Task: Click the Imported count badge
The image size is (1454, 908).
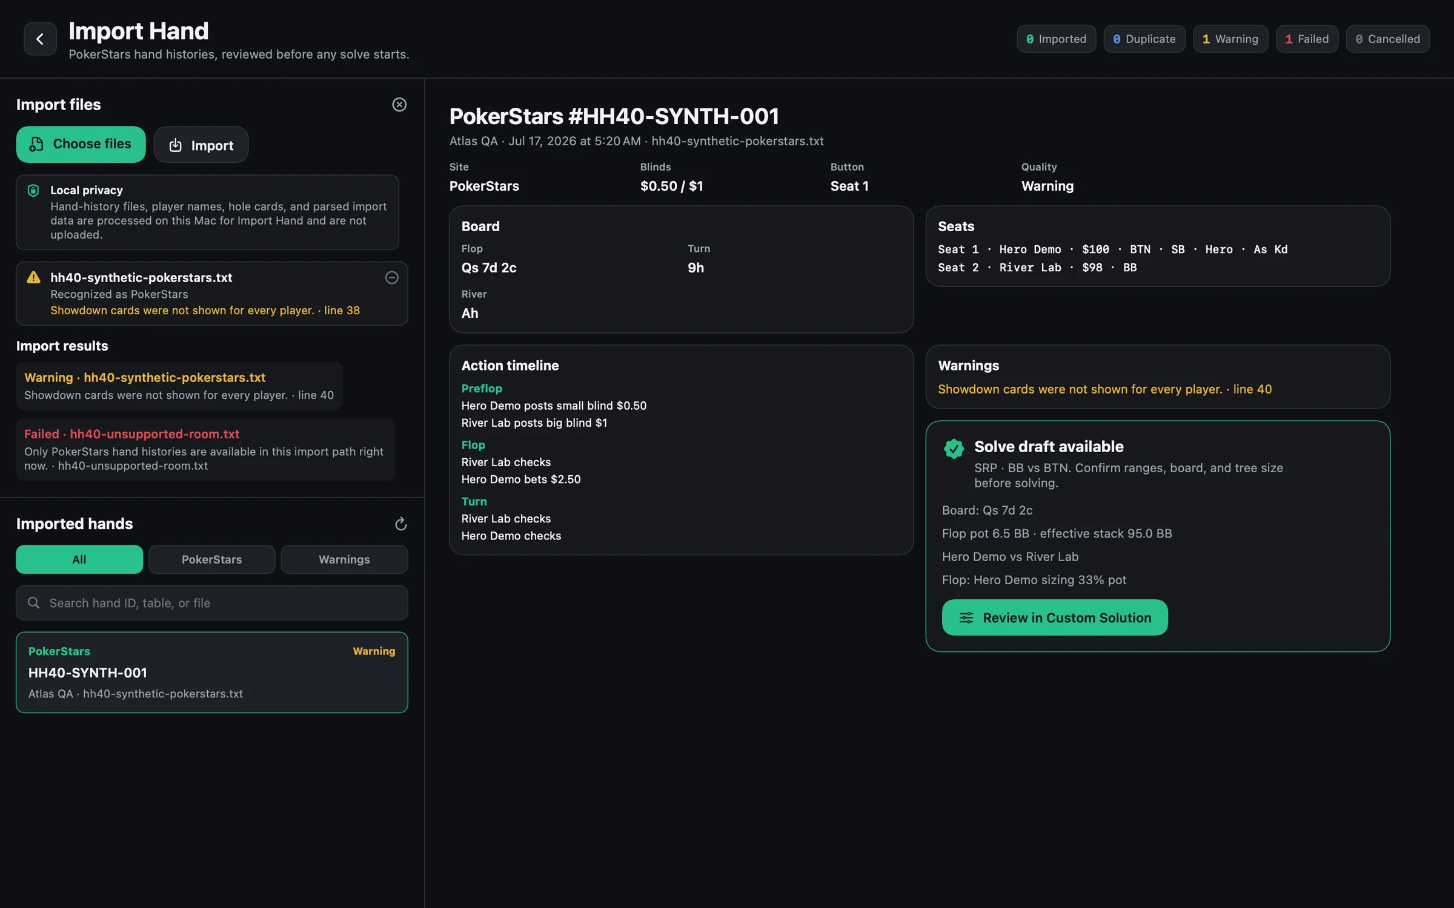Action: point(1056,39)
